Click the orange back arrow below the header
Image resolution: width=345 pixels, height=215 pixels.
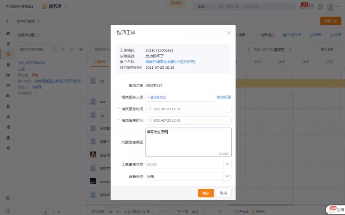tap(7, 21)
